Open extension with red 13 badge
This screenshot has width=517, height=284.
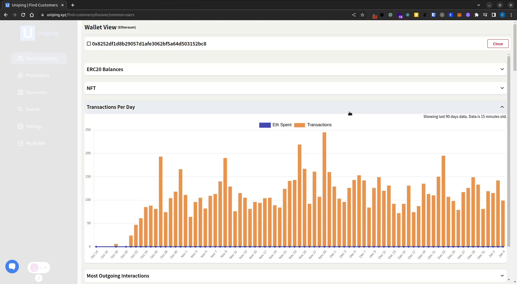(x=374, y=15)
